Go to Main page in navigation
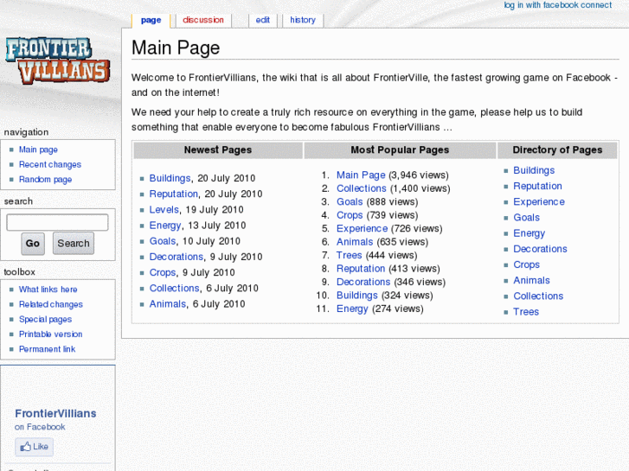This screenshot has width=629, height=471. [38, 150]
